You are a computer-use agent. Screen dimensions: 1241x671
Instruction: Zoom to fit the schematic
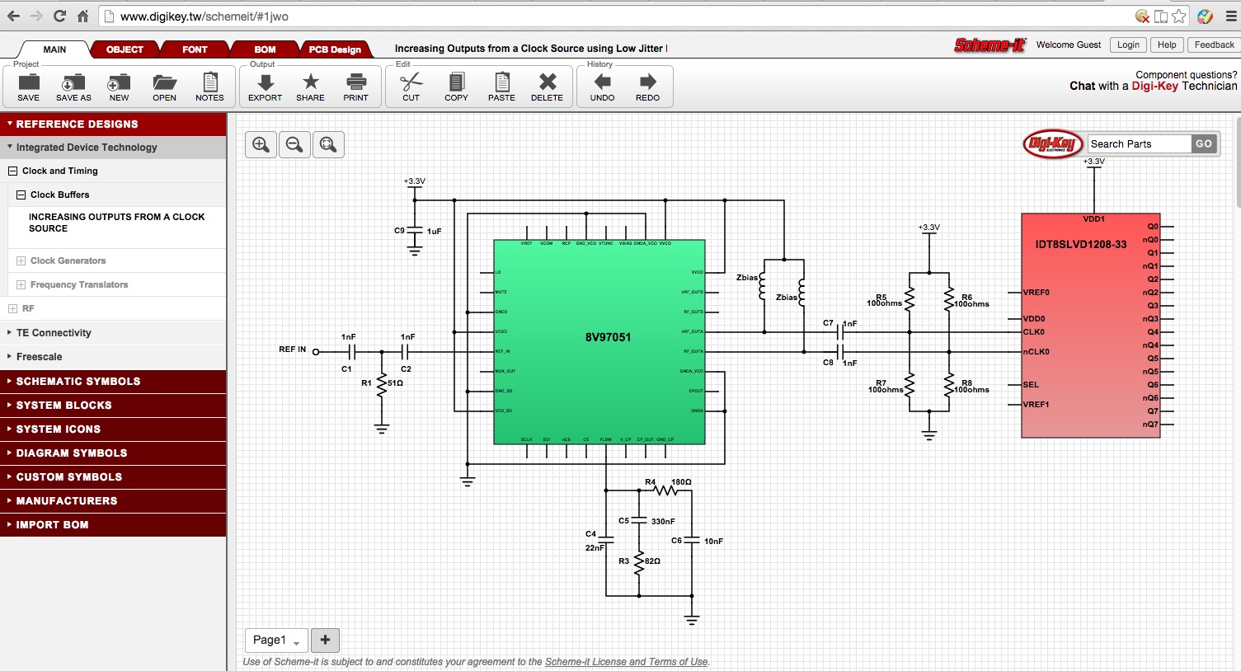point(328,145)
